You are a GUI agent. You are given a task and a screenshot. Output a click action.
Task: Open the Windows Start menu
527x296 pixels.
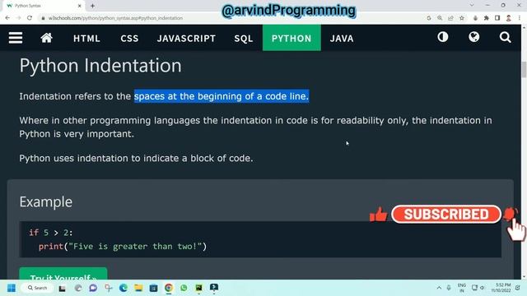pyautogui.click(x=12, y=288)
